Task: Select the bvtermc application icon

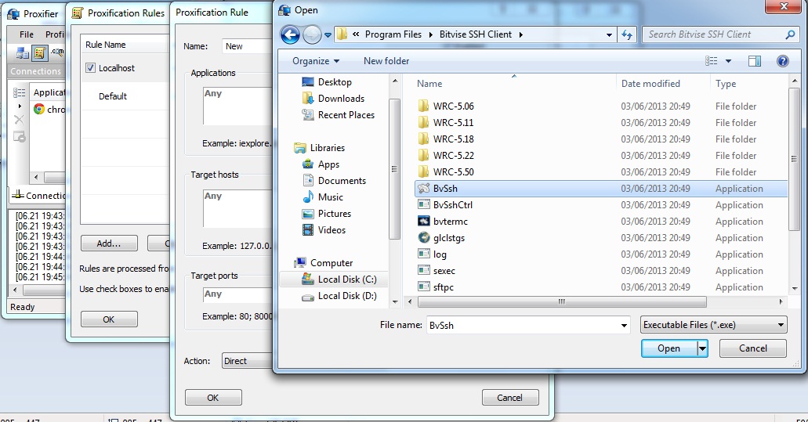Action: coord(423,222)
